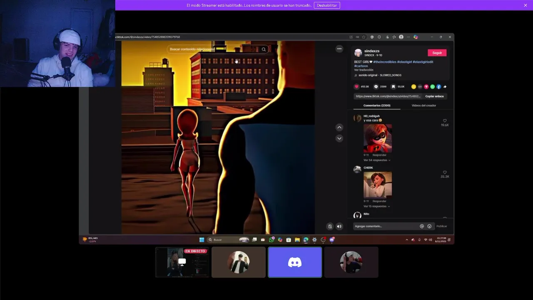Open browser profile avatar icon
The image size is (533, 300).
[401, 37]
